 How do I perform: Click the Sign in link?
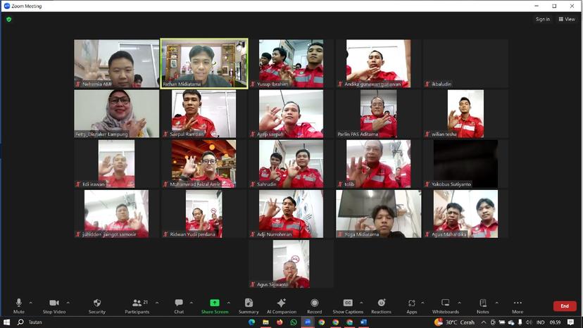point(542,19)
